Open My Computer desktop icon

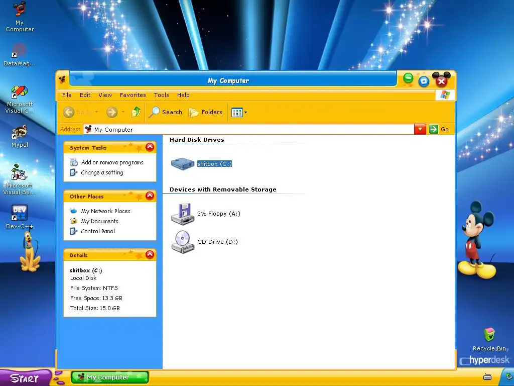click(x=20, y=17)
